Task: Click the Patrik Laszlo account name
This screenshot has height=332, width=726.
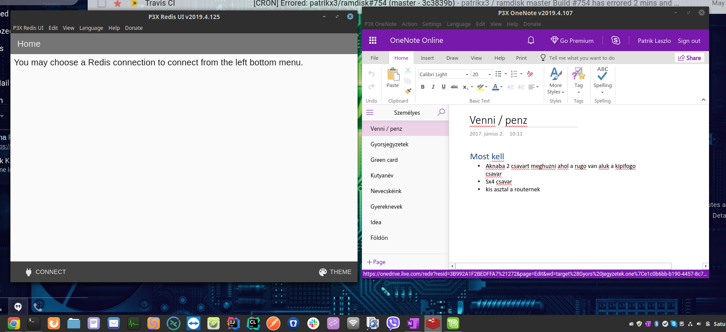Action: 654,41
